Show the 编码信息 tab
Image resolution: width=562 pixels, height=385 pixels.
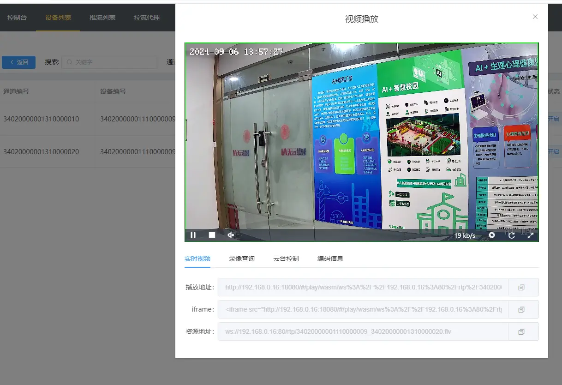330,259
